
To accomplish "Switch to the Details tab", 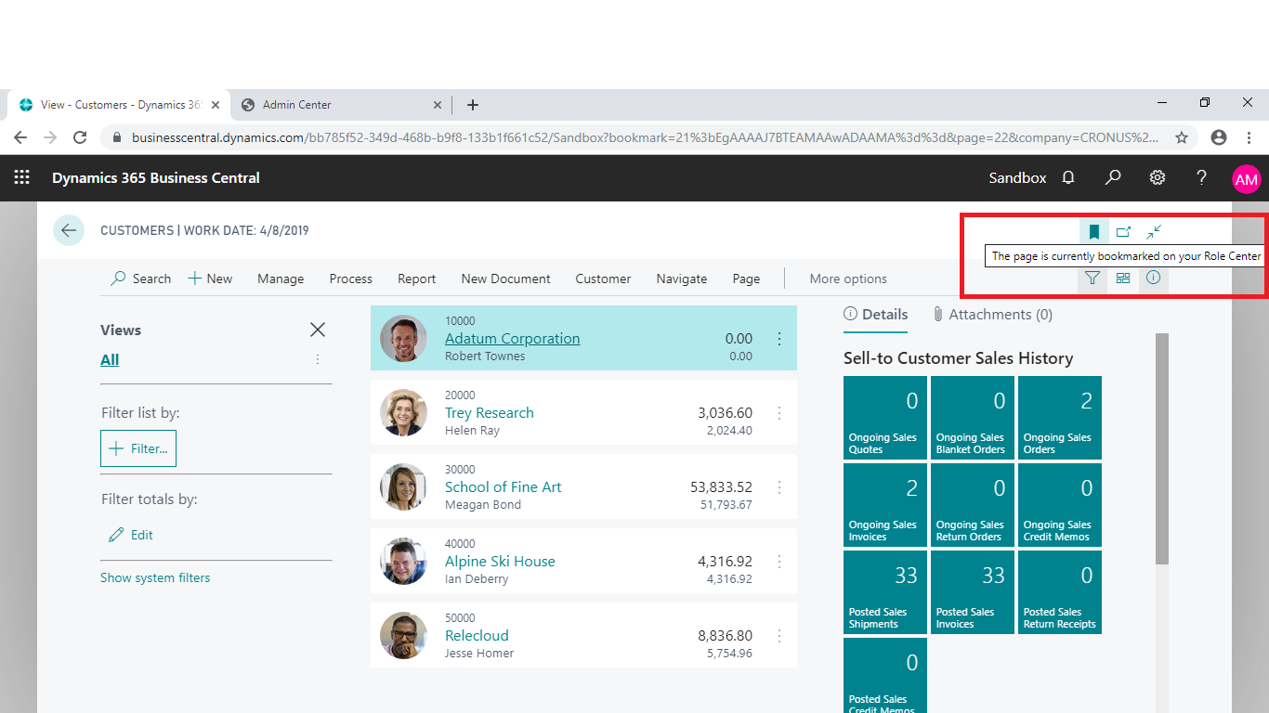I will [875, 315].
